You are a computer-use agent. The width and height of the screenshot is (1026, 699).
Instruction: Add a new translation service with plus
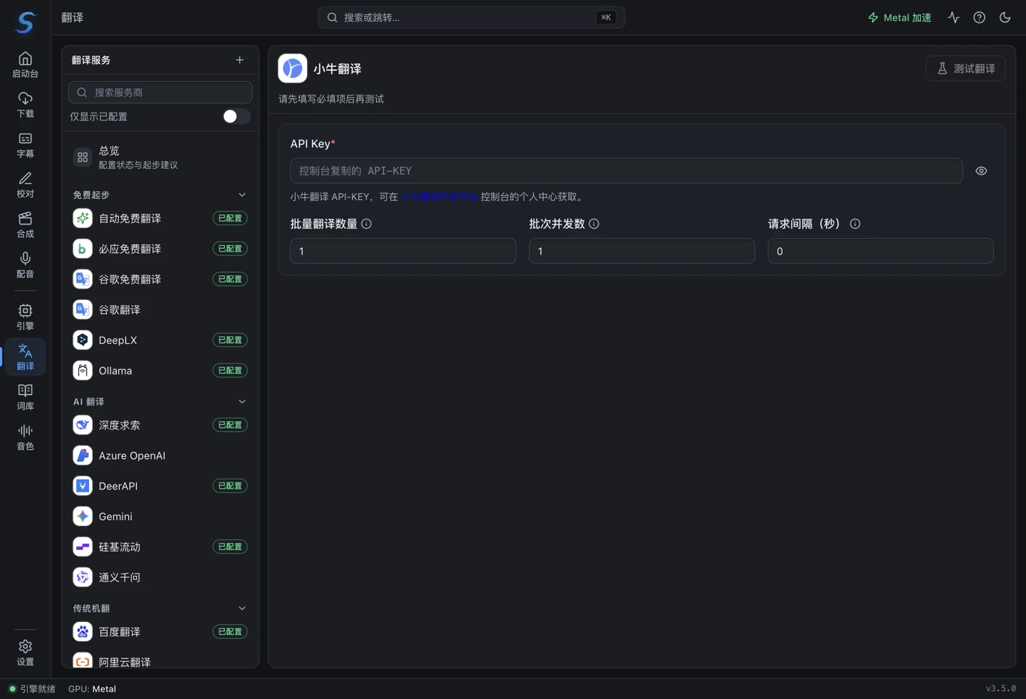pos(239,60)
